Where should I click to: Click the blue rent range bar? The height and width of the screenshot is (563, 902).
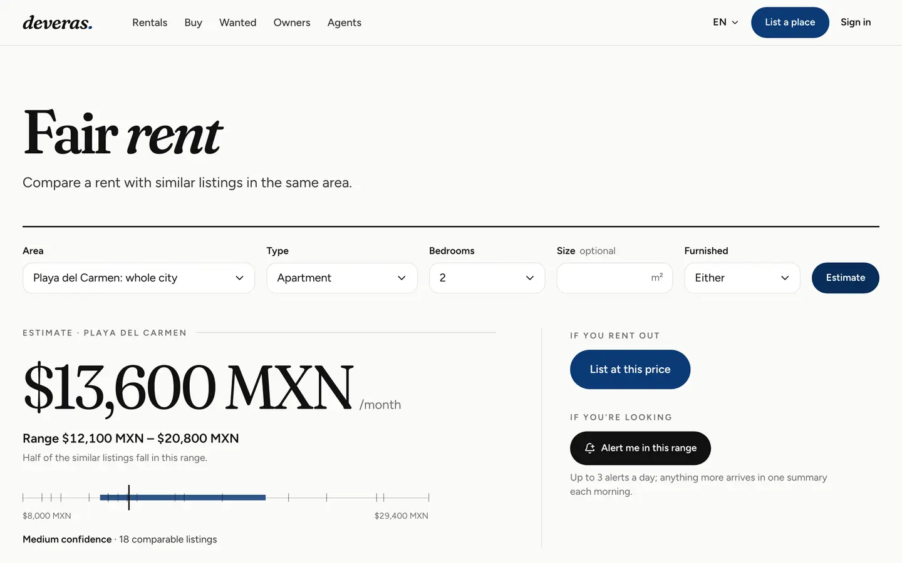183,497
